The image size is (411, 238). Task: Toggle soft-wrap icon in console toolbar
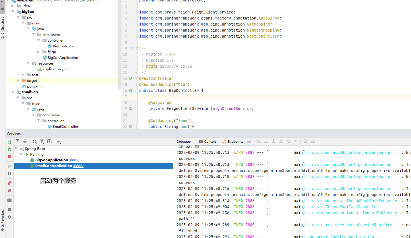click(313, 142)
